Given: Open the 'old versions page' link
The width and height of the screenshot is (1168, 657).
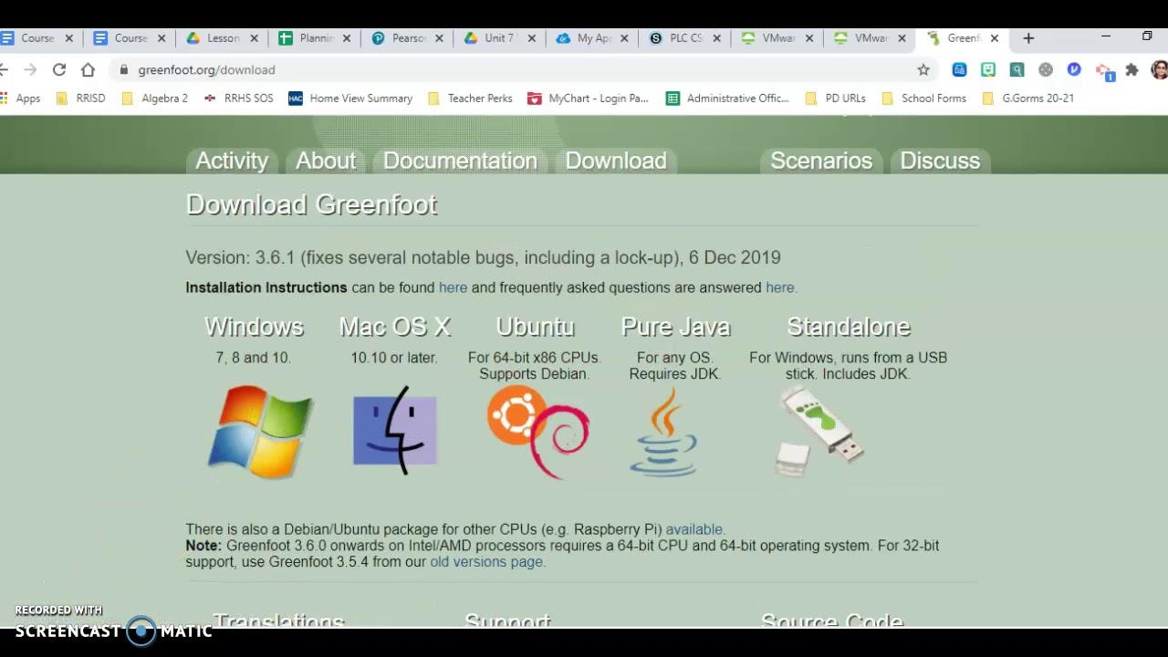Looking at the screenshot, I should coord(486,562).
